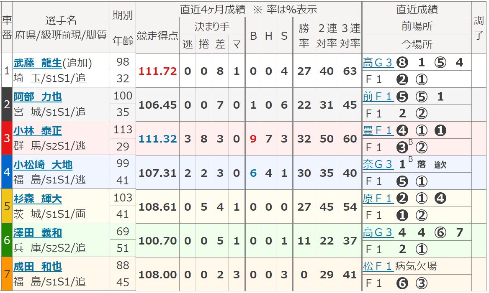Select the green car number 6 cell
Screen dimensions: 489x293
6,240
